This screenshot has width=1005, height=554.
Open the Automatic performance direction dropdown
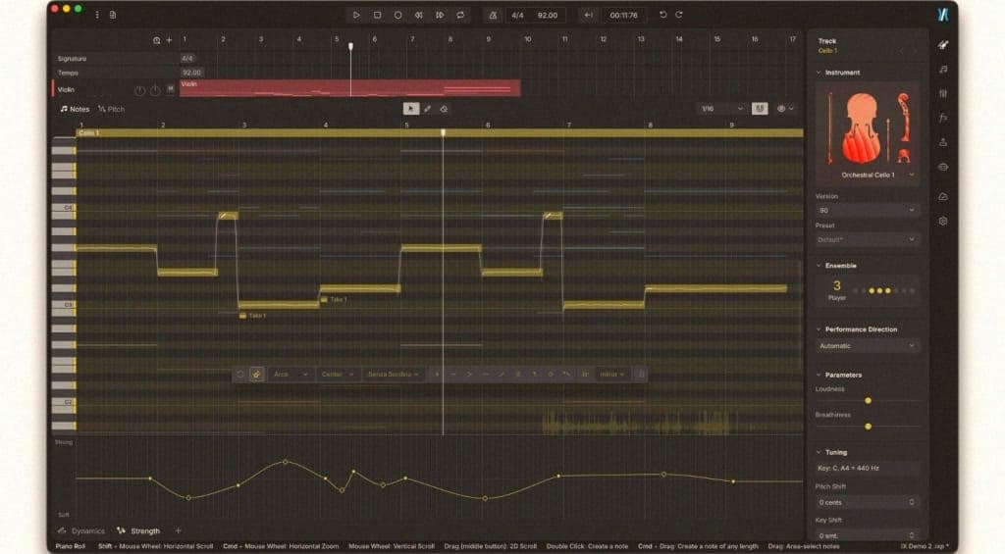pos(867,346)
